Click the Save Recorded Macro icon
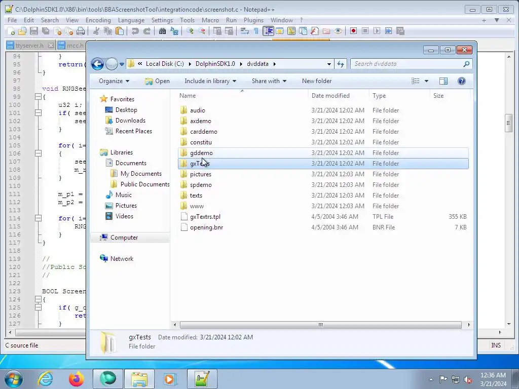 click(x=400, y=31)
